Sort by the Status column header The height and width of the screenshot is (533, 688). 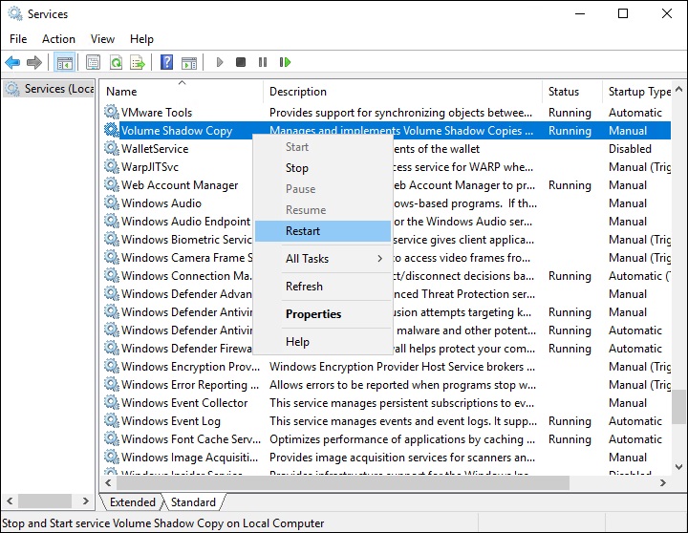[564, 92]
